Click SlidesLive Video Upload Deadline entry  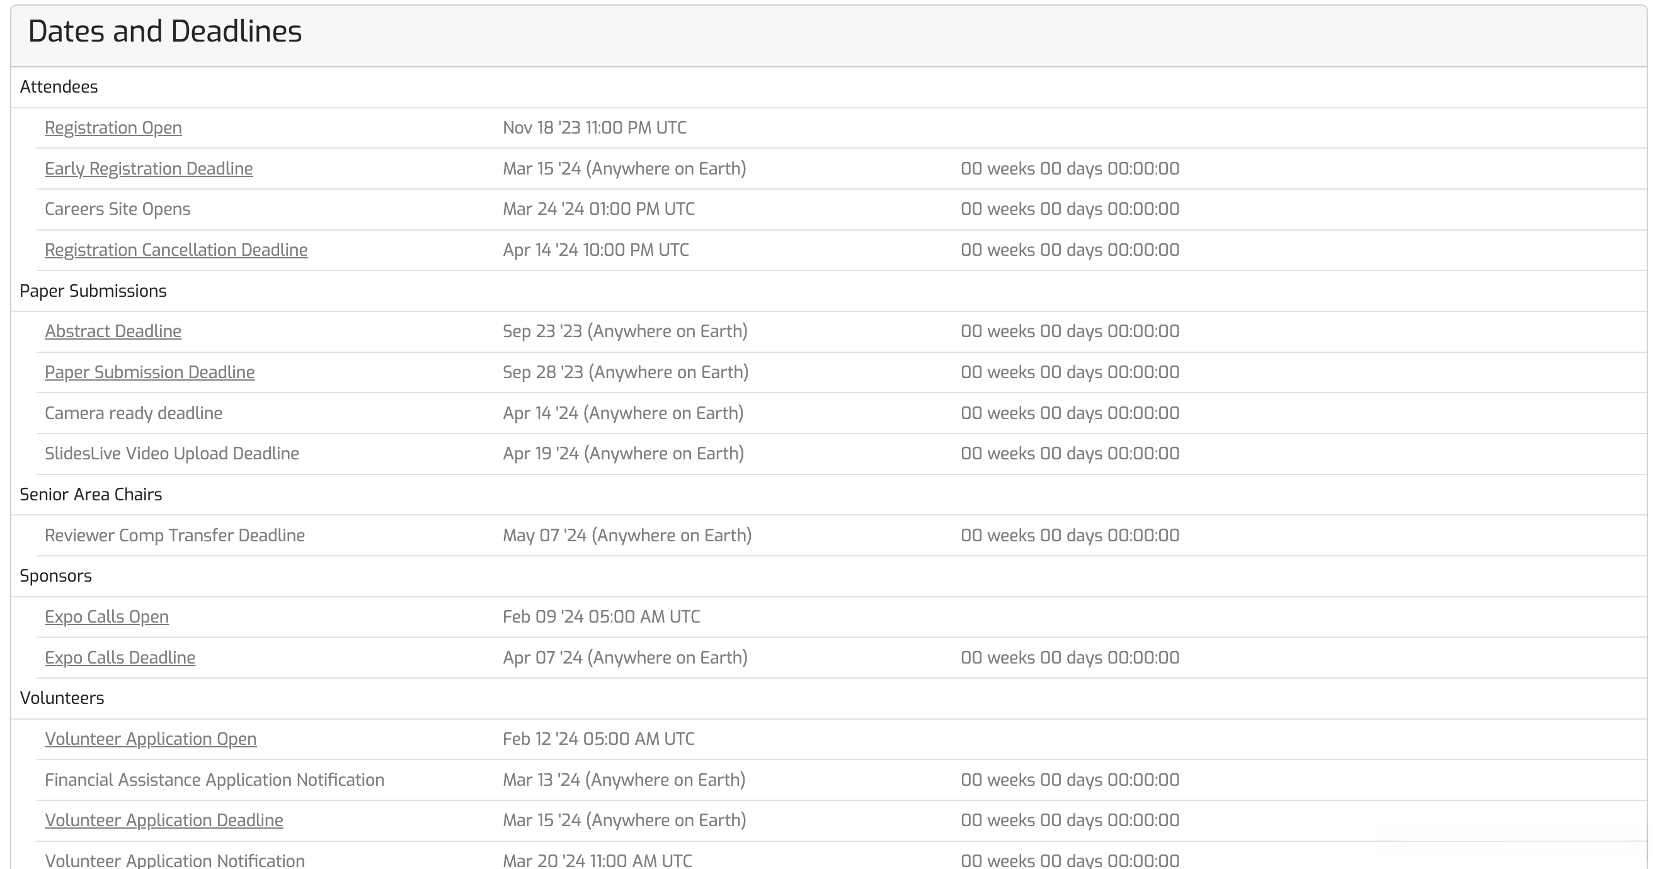click(171, 454)
